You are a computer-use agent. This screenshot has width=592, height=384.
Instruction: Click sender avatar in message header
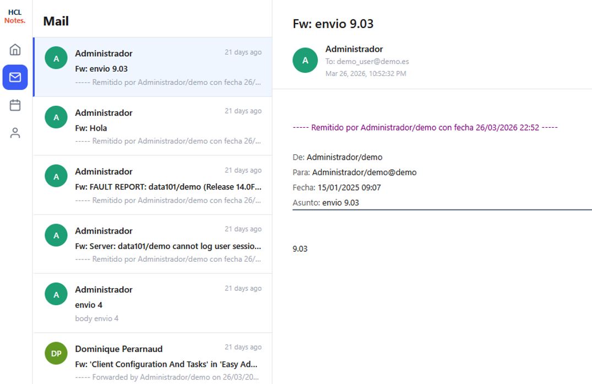click(305, 61)
